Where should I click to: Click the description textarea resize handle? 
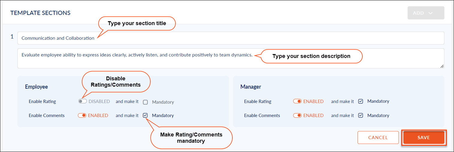coord(442,66)
